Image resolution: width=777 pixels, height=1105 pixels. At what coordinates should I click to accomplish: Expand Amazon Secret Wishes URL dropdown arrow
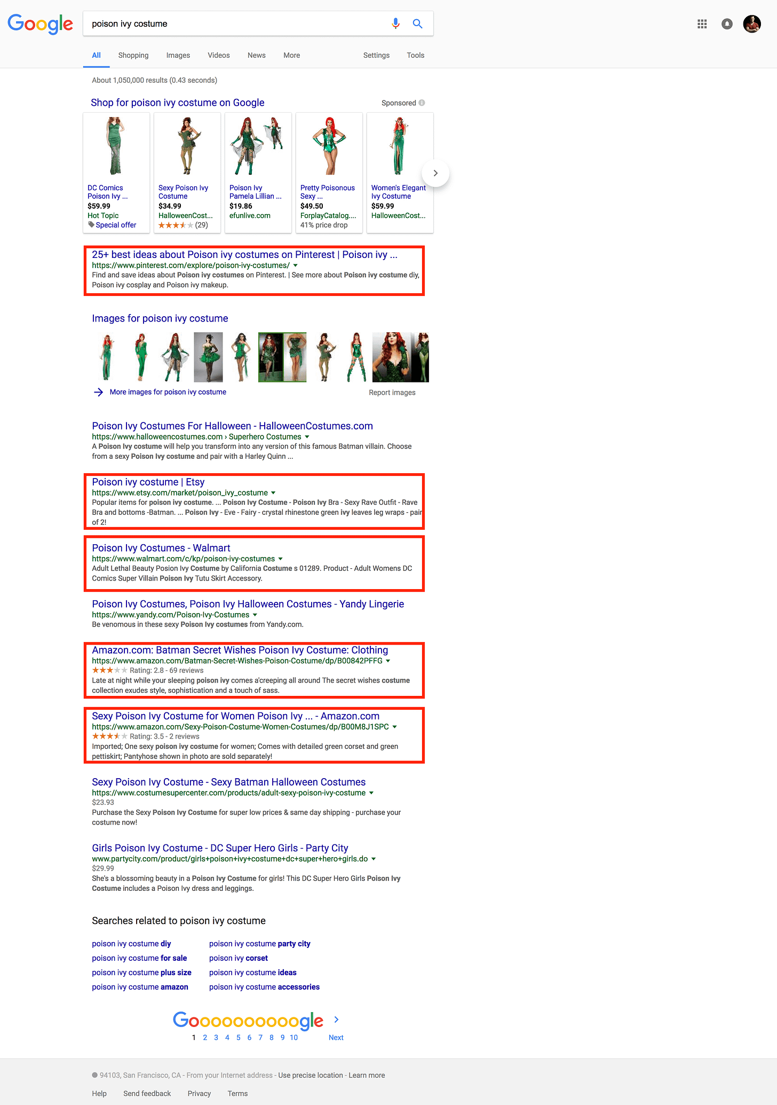388,661
